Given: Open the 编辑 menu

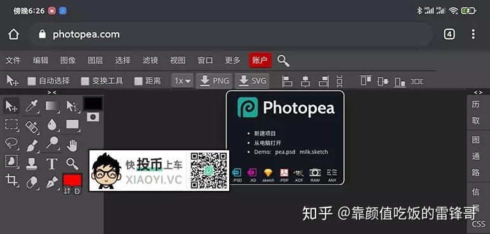Looking at the screenshot, I should 41,60.
